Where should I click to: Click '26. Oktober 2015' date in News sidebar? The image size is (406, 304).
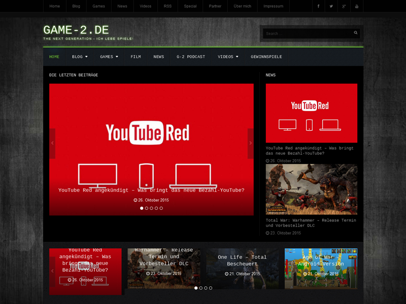284,161
